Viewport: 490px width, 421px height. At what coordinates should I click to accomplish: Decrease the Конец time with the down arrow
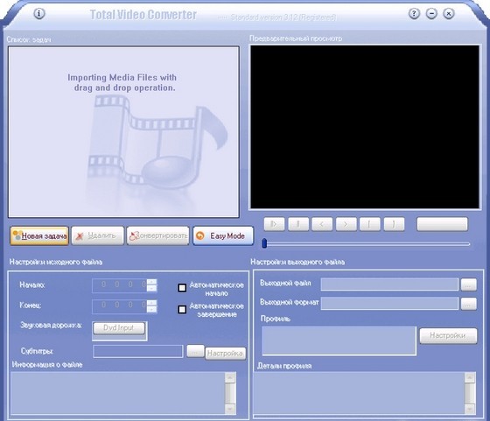pyautogui.click(x=152, y=309)
